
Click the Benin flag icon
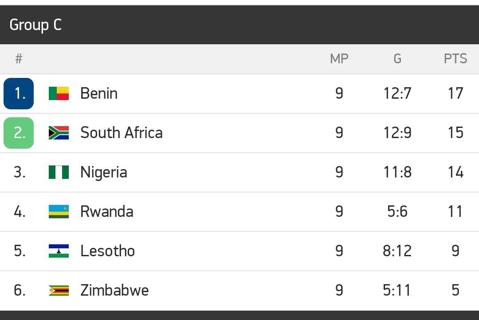pyautogui.click(x=59, y=93)
